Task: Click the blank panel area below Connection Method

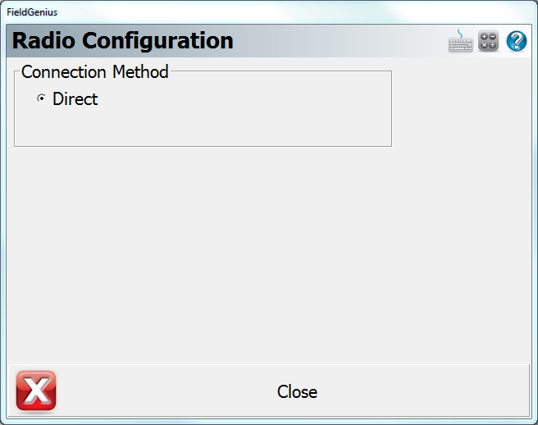Action: tap(246, 246)
